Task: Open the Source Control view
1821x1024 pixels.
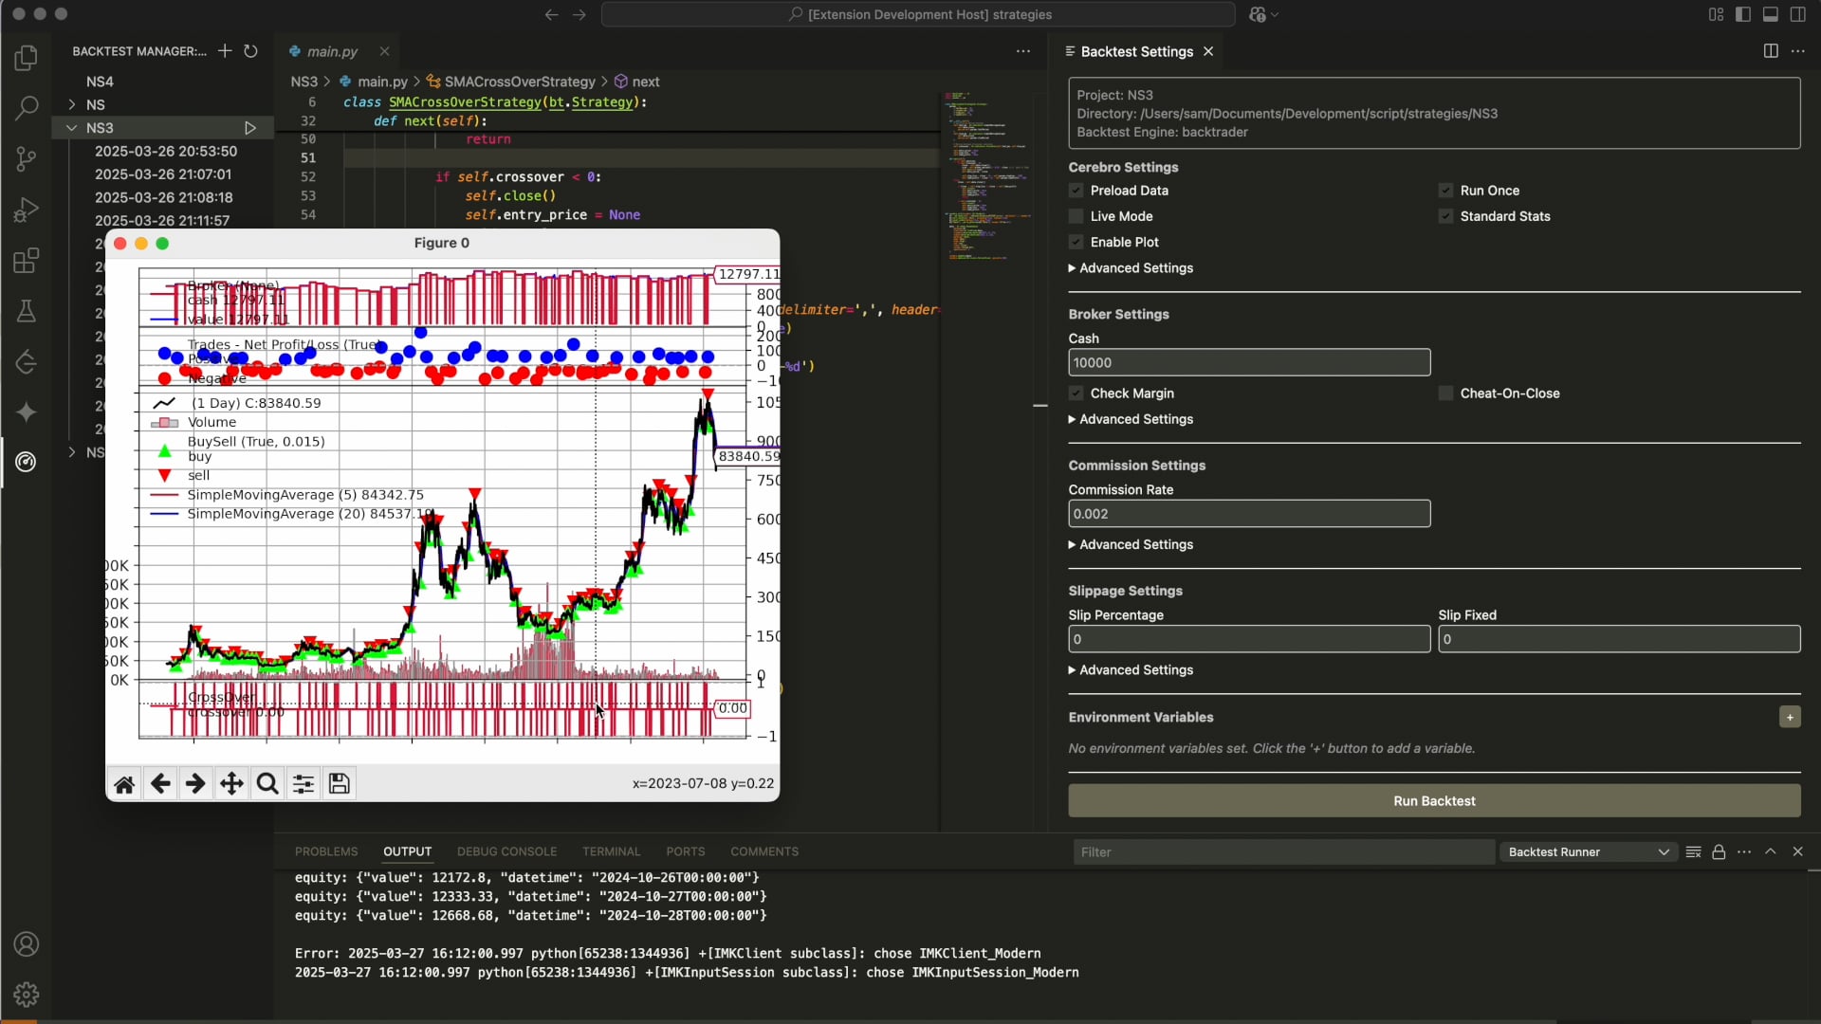Action: [26, 158]
